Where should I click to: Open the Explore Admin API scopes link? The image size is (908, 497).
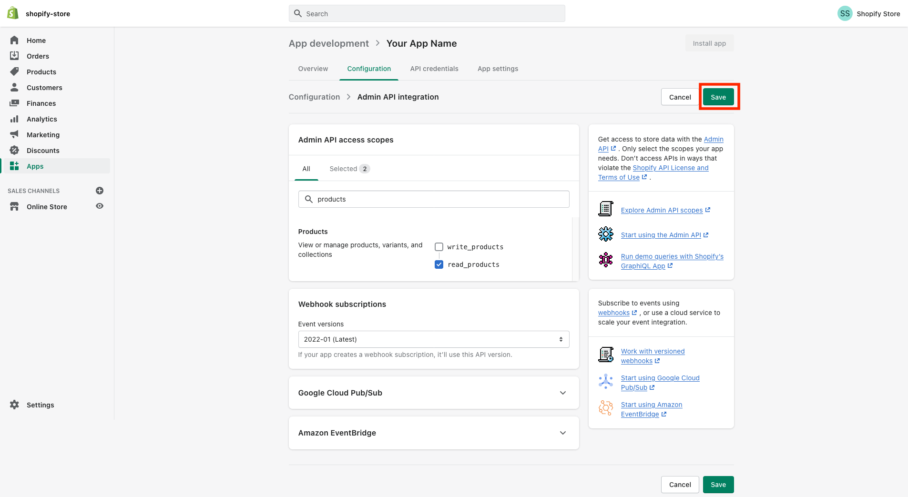pos(662,210)
